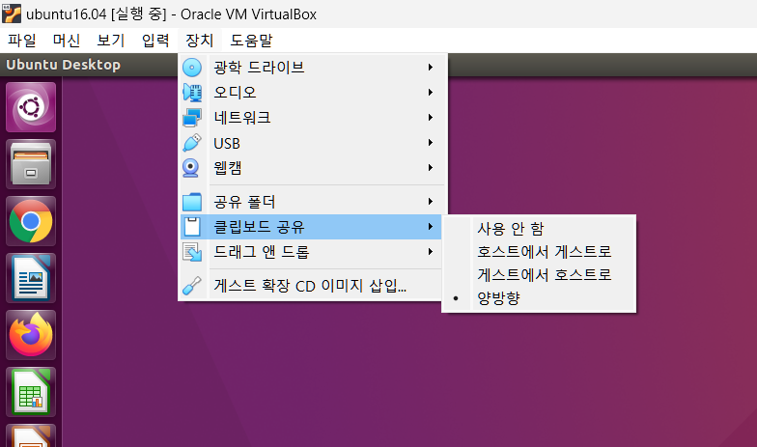The height and width of the screenshot is (447, 757).
Task: Expand the 오디오 submenu arrow
Action: click(x=431, y=93)
